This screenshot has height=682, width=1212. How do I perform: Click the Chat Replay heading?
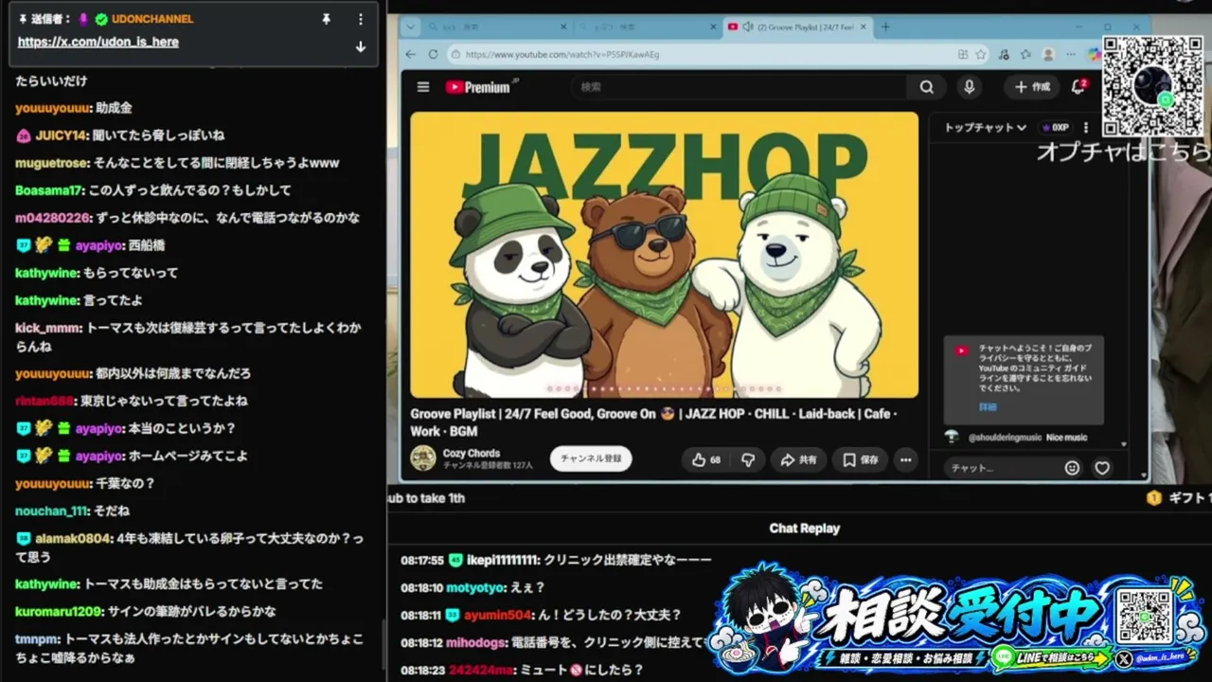[x=804, y=529]
